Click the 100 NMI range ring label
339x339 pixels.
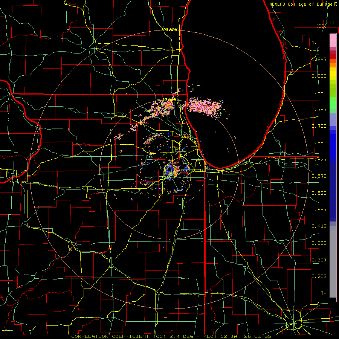tap(169, 30)
